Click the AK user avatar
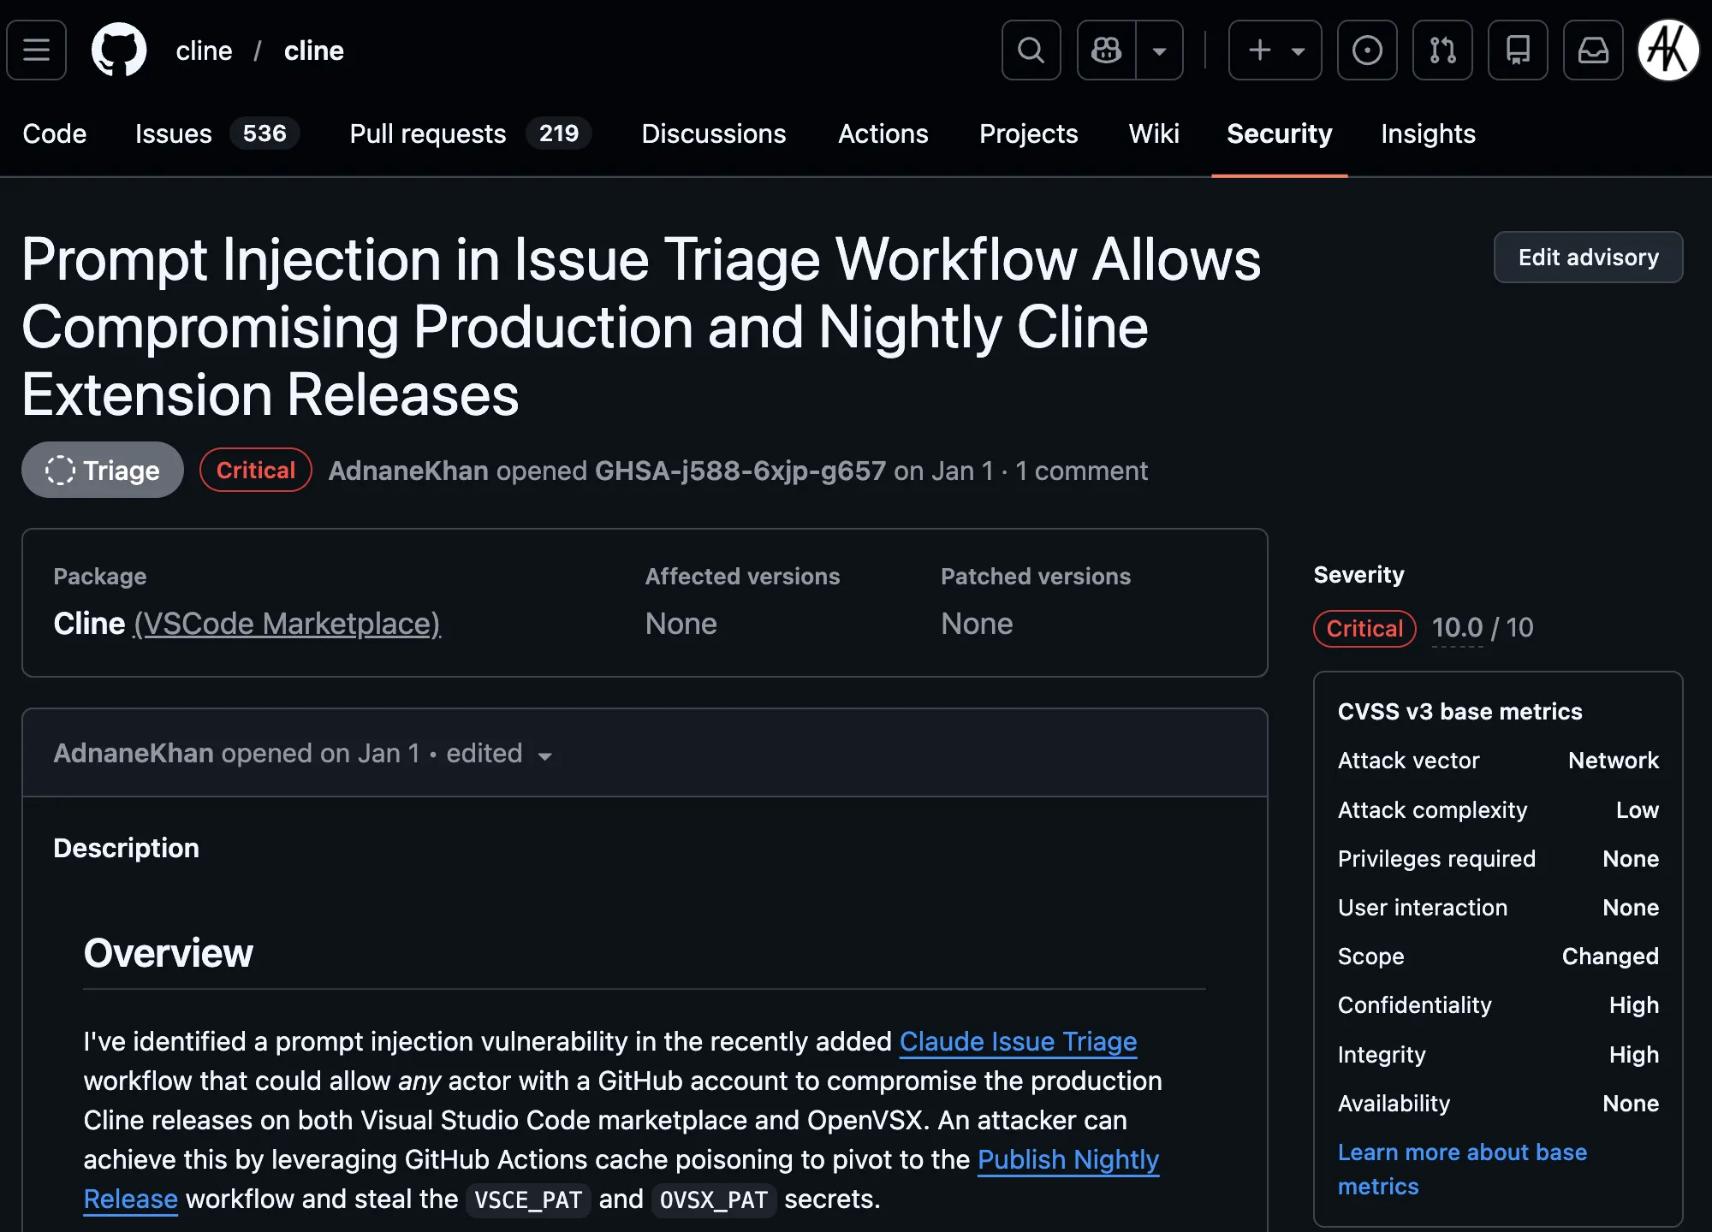Screen dimensions: 1712x1232 [x=1667, y=50]
